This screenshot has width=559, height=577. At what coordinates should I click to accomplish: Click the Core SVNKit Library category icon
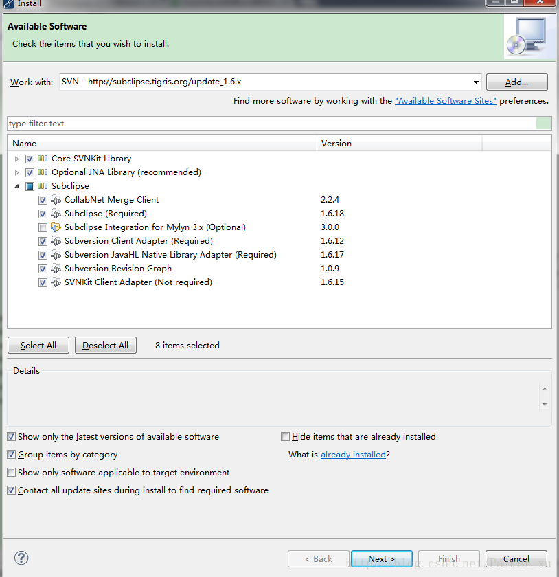click(43, 159)
